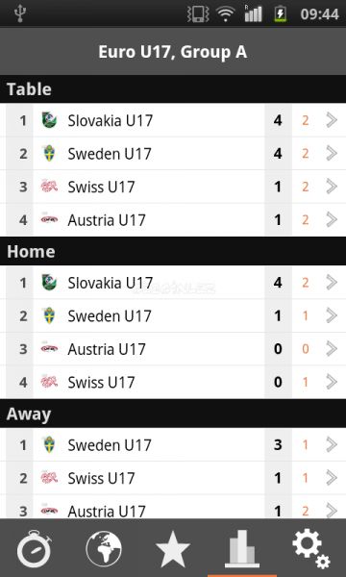Select Slovakia U17 in Home standings
The width and height of the screenshot is (346, 577).
173,283
